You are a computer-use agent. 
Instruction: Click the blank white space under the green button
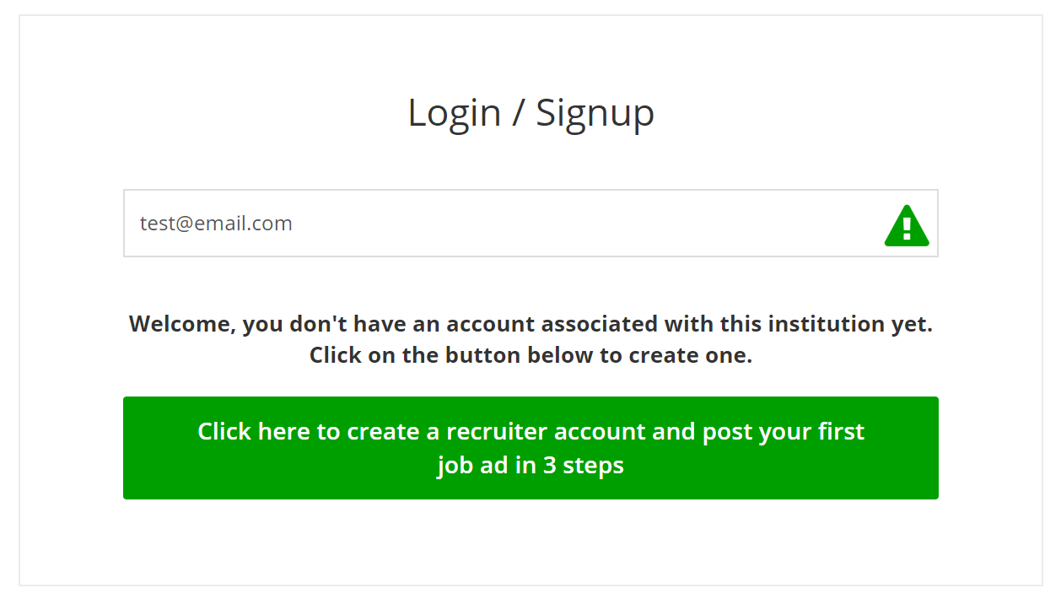530,540
